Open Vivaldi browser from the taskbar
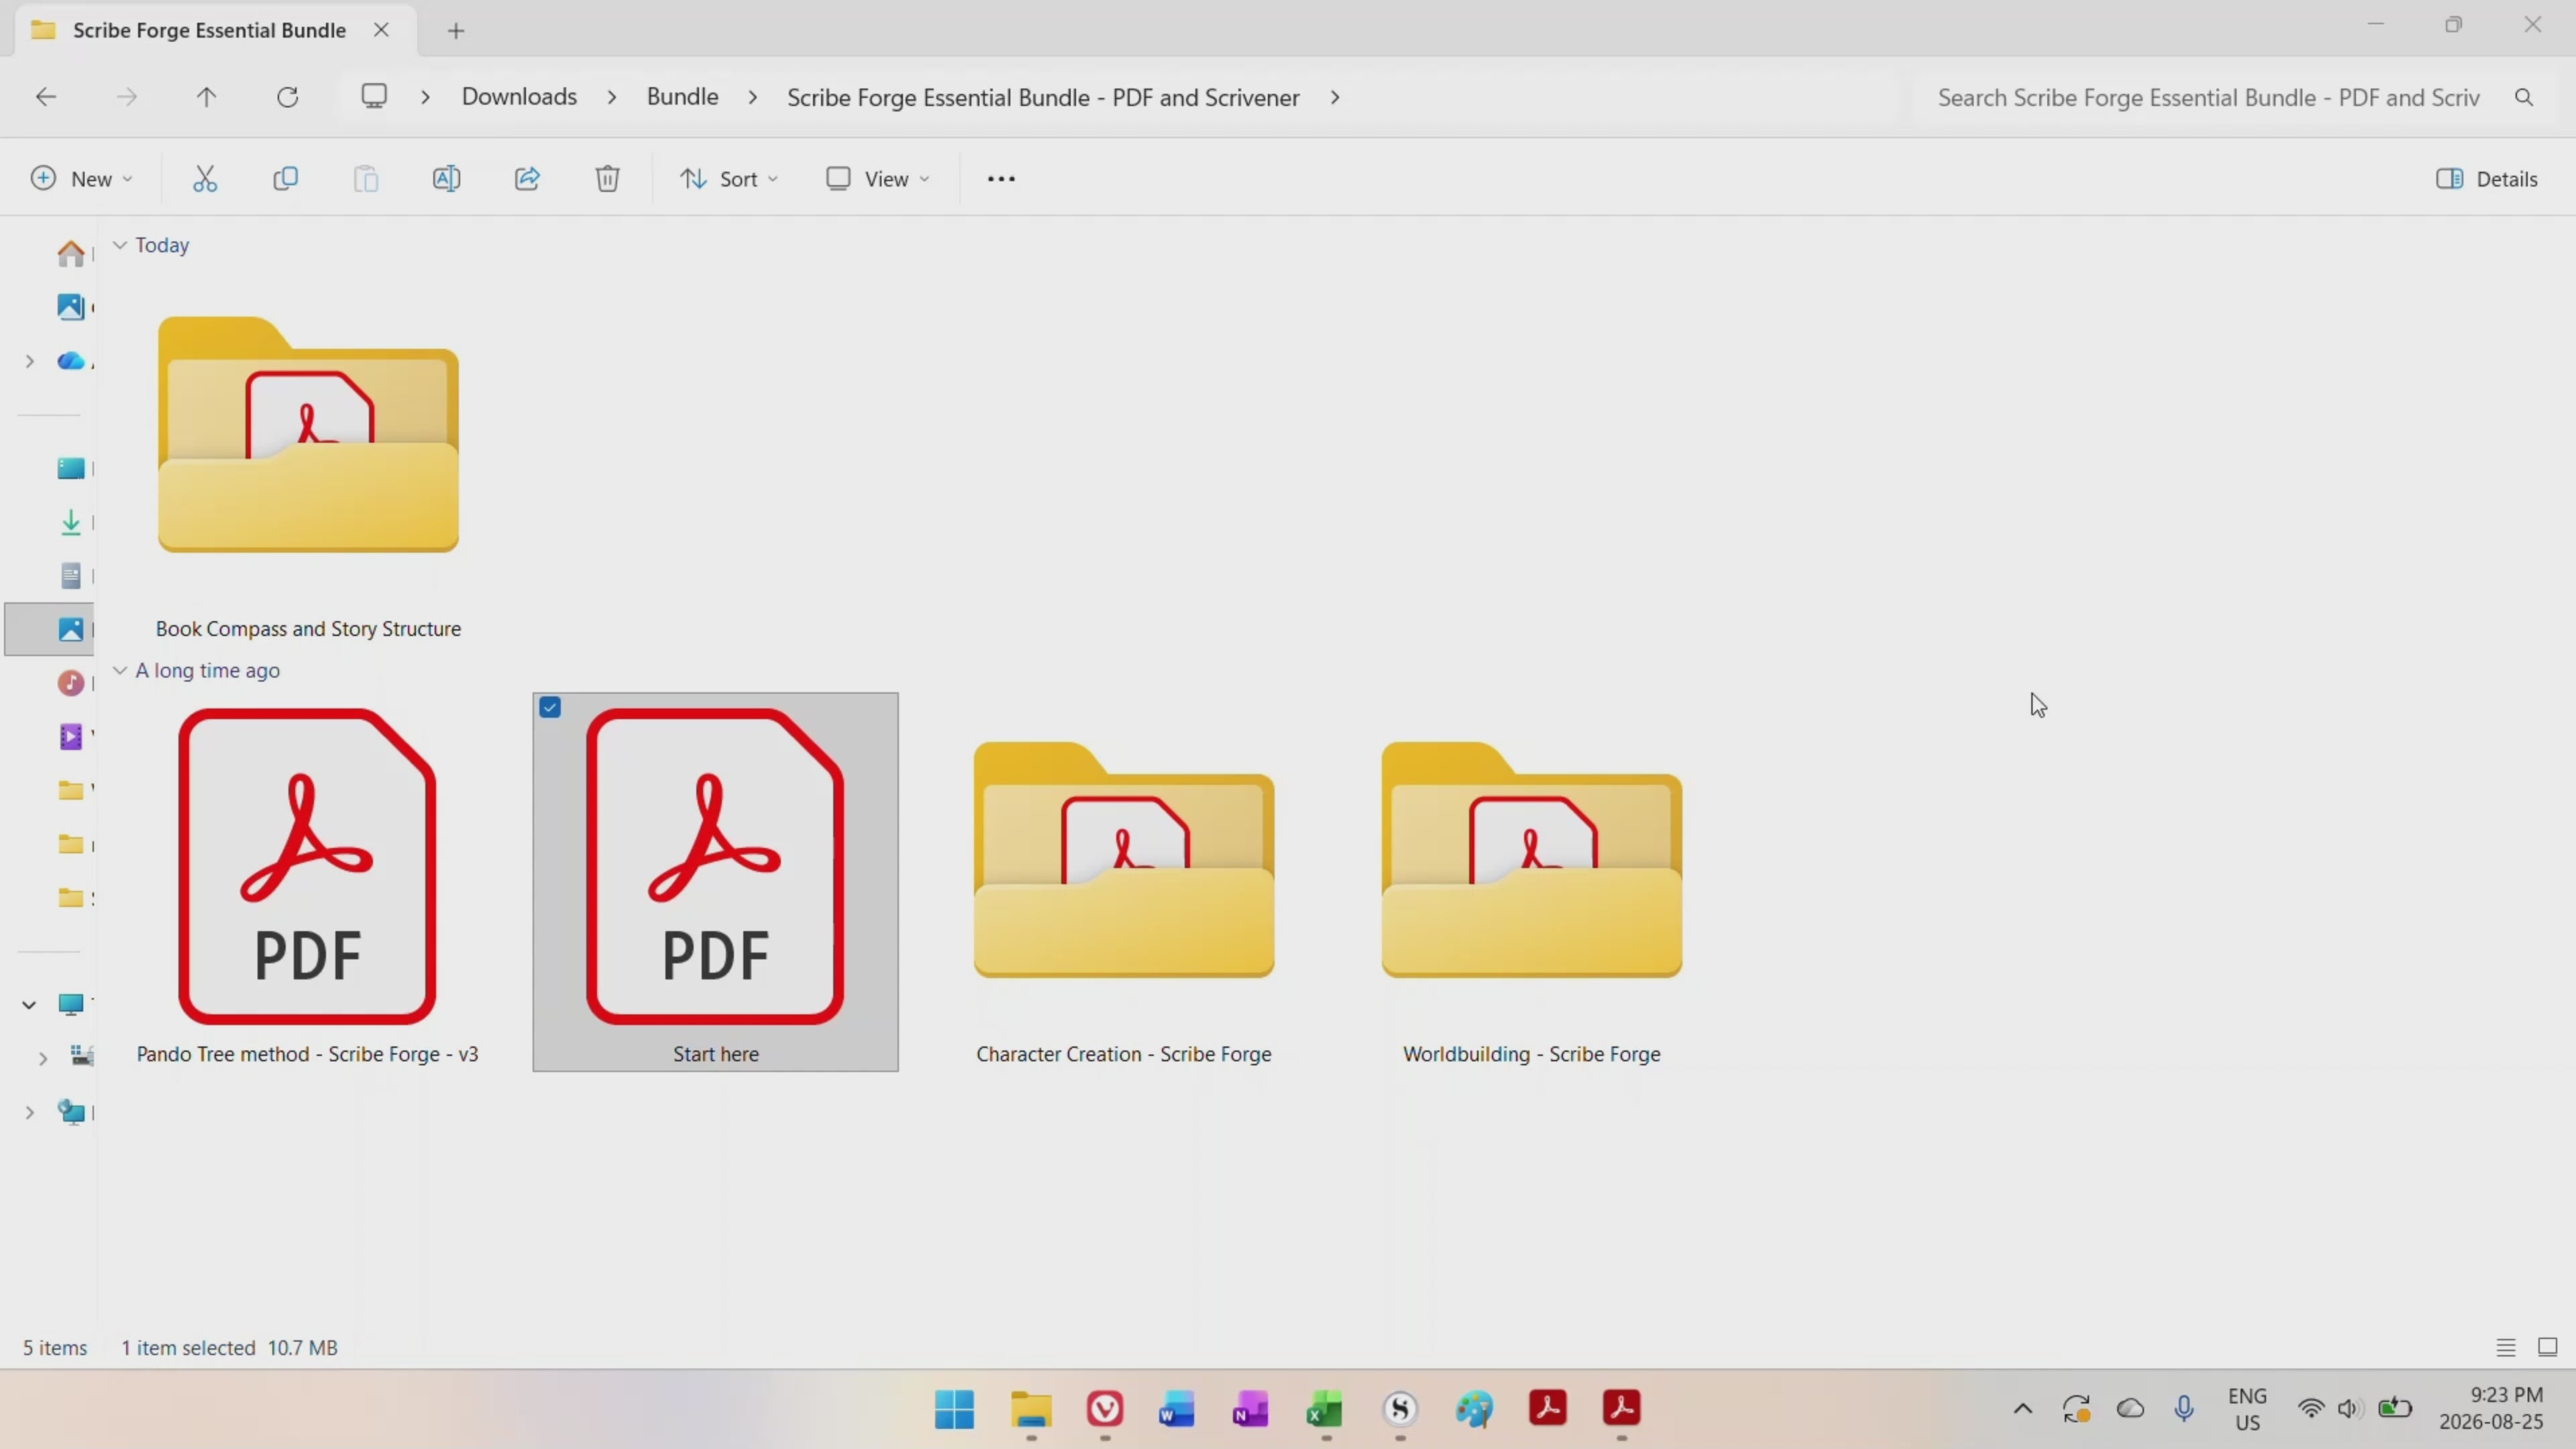The height and width of the screenshot is (1449, 2576). pos(1105,1409)
